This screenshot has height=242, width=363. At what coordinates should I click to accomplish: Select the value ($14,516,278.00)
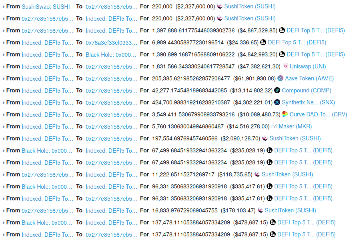(248, 127)
